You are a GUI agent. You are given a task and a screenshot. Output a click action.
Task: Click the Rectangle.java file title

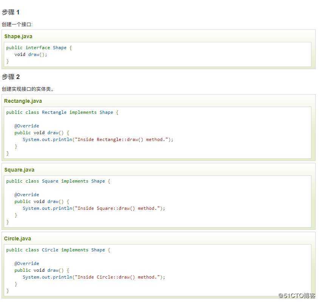[23, 101]
